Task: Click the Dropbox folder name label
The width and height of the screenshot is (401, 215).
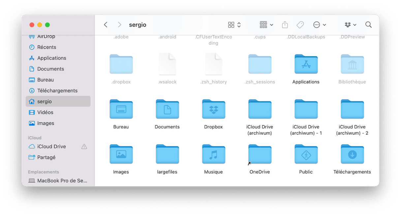Action: click(213, 127)
